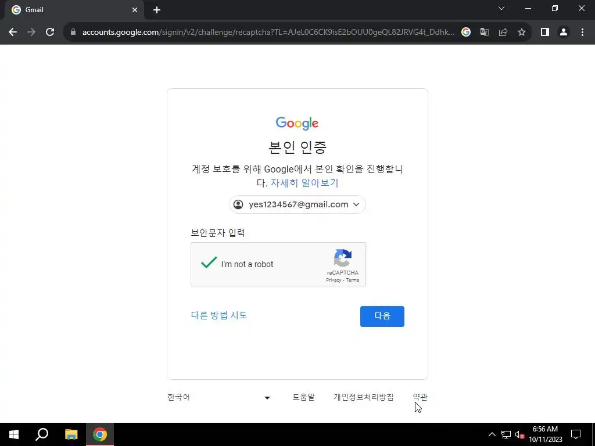
Task: Open the 한국어 language dropdown
Action: pos(219,397)
